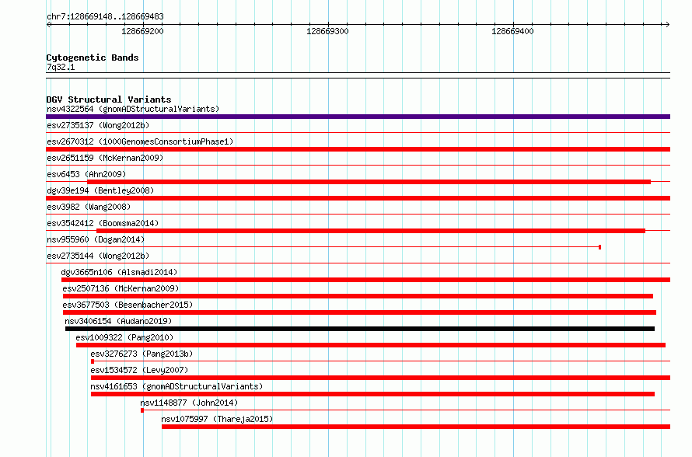The width and height of the screenshot is (692, 457).
Task: Click the right arrow on the ruler
Action: 667,24
